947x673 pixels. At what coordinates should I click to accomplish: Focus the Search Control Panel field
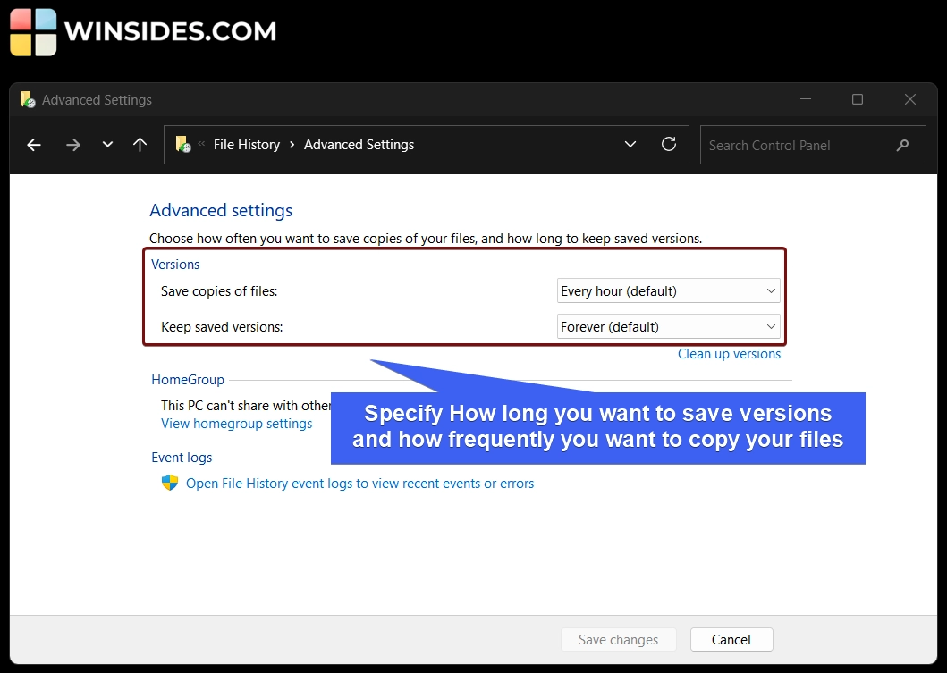[x=813, y=145]
